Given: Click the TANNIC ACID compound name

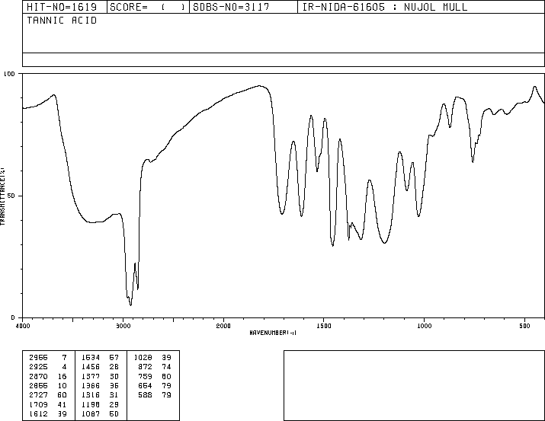Looking at the screenshot, I should click(x=62, y=21).
